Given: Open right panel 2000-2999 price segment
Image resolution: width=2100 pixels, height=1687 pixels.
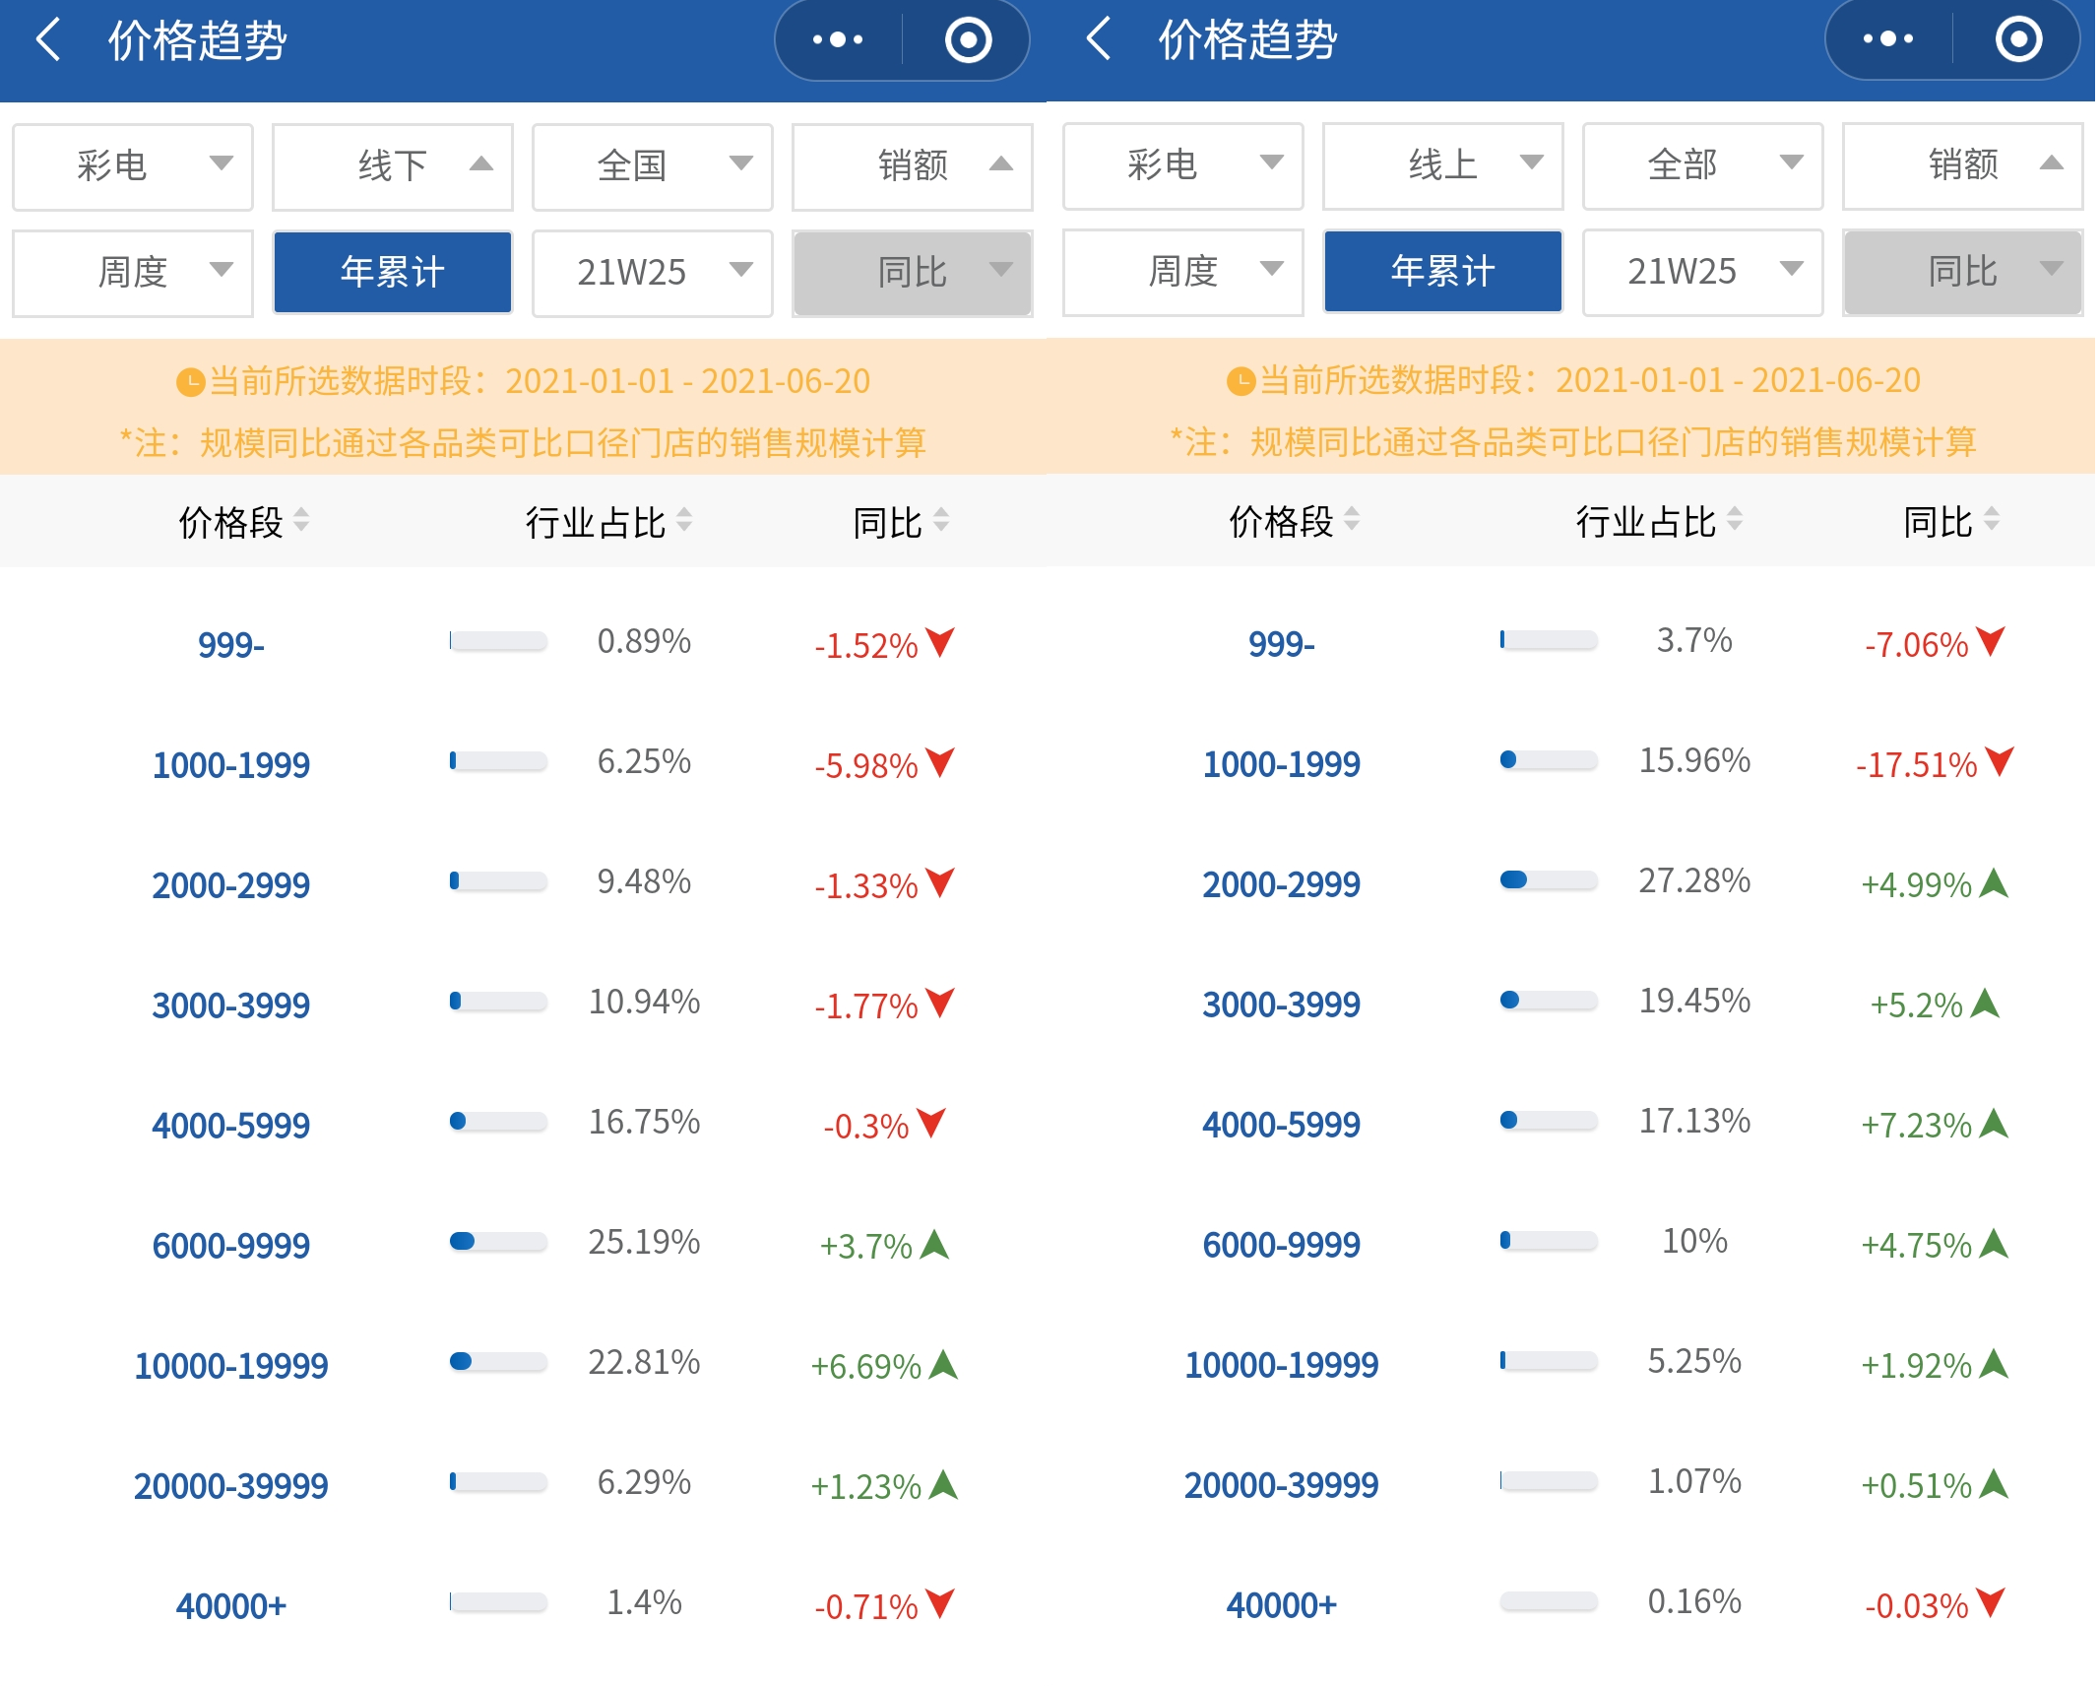Looking at the screenshot, I should pos(1282,884).
